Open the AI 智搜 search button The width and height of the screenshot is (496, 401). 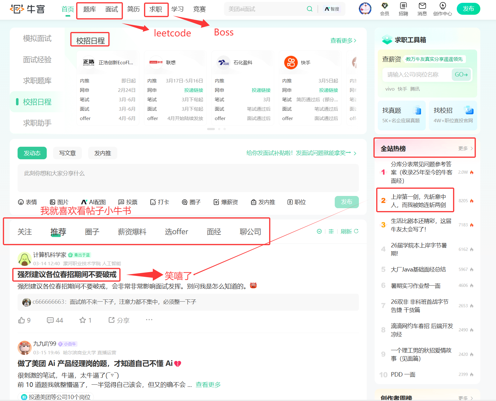tap(332, 9)
